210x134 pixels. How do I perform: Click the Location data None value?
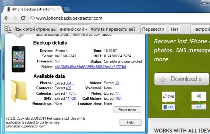(x=108, y=104)
